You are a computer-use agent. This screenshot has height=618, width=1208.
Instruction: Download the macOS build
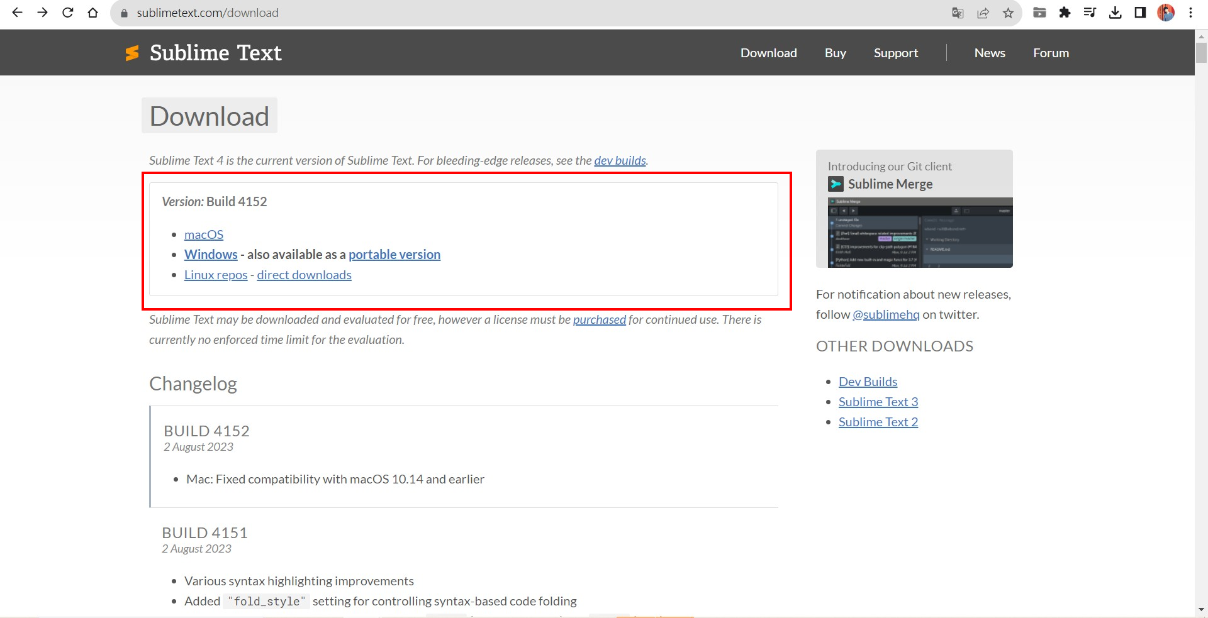(203, 235)
